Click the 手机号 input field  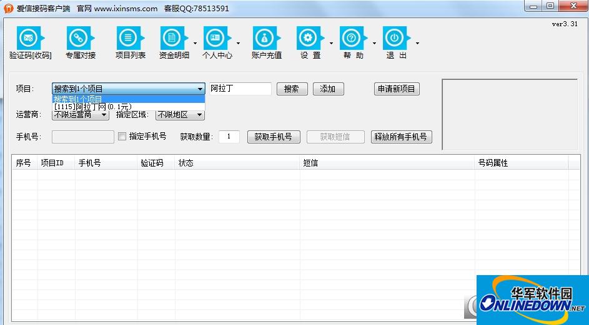[83, 137]
